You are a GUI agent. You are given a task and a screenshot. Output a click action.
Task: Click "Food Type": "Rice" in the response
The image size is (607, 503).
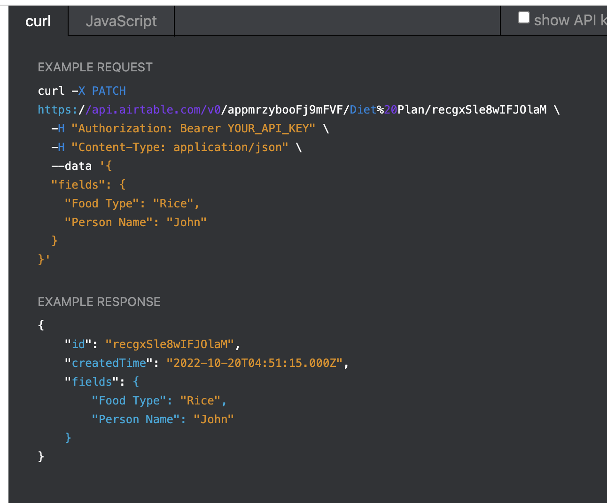(x=159, y=400)
